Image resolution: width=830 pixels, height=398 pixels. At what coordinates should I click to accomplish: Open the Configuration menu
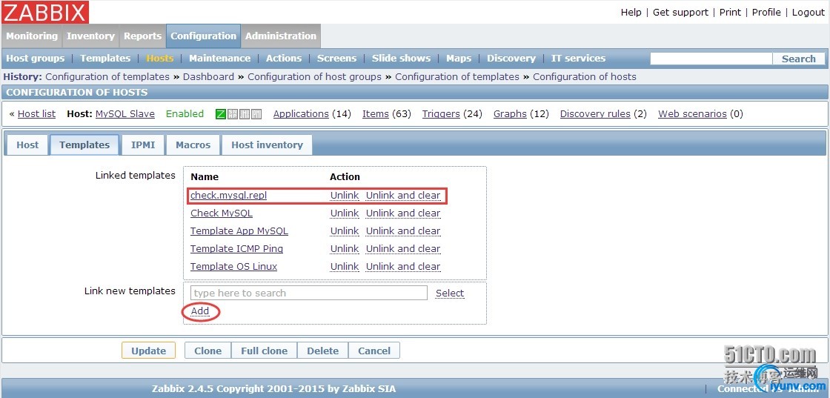203,36
